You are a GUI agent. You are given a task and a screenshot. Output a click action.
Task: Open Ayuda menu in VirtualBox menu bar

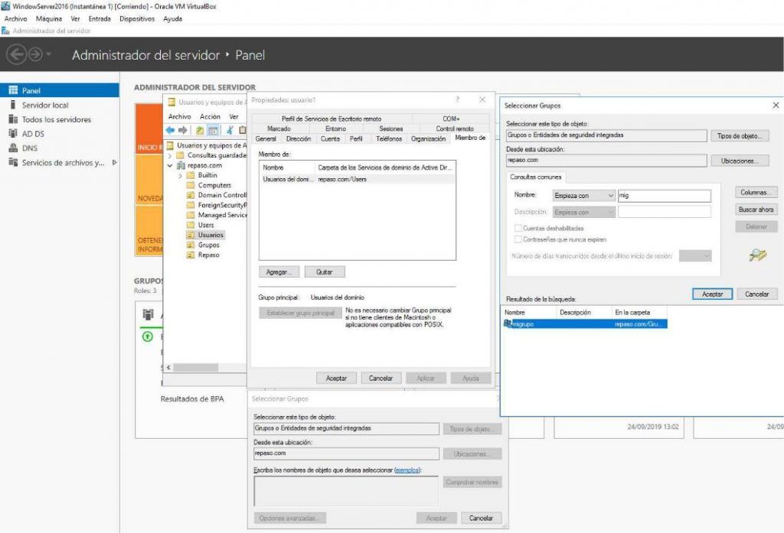(x=172, y=18)
